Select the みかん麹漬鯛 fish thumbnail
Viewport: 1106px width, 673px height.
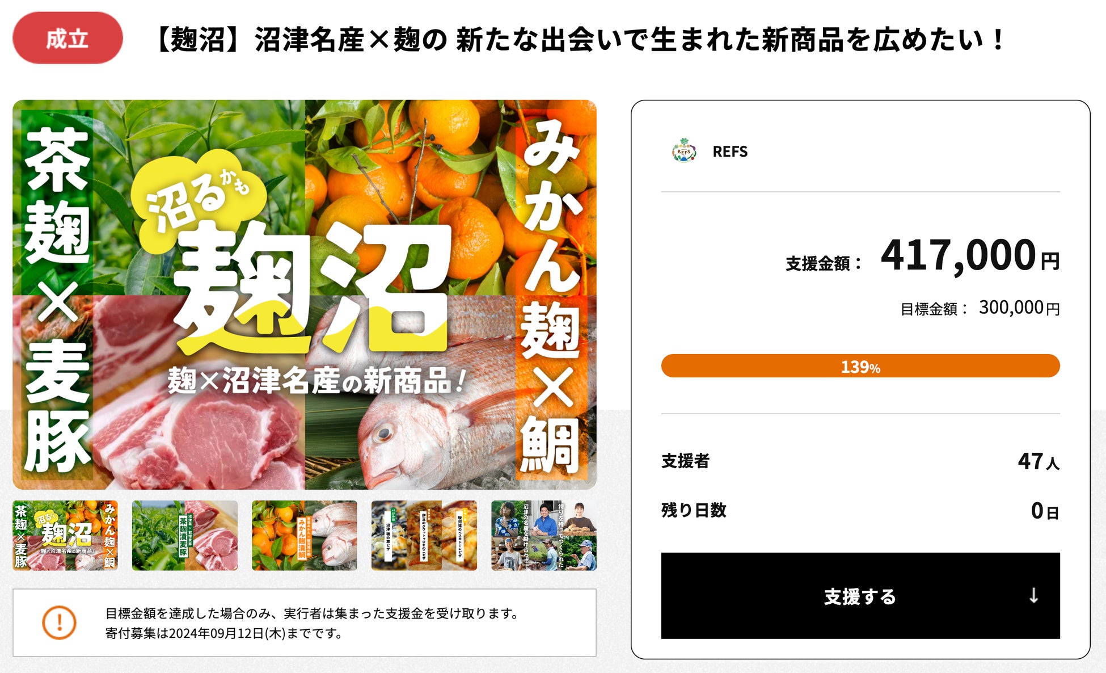[305, 535]
